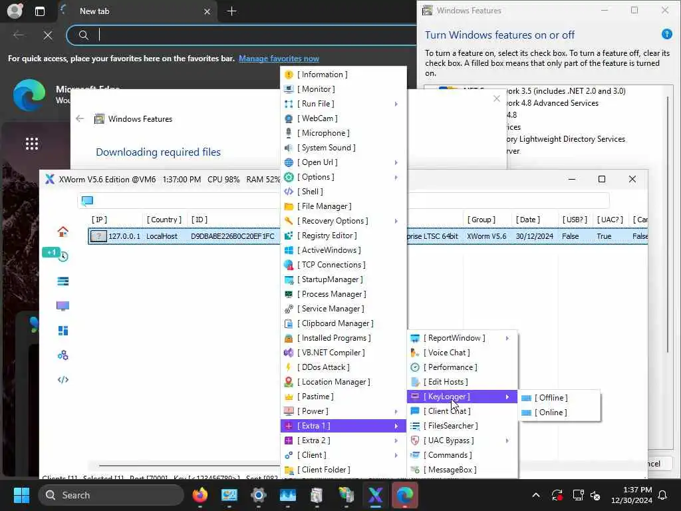
Task: Click the Manage favorites now link
Action: click(x=279, y=59)
